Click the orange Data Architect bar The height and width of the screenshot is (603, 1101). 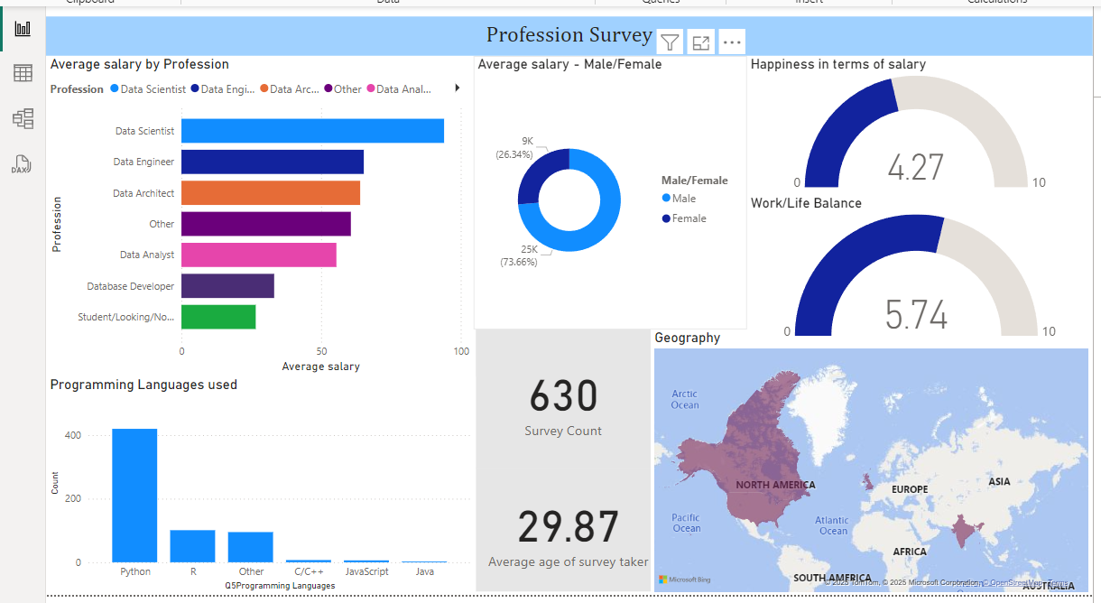[271, 193]
